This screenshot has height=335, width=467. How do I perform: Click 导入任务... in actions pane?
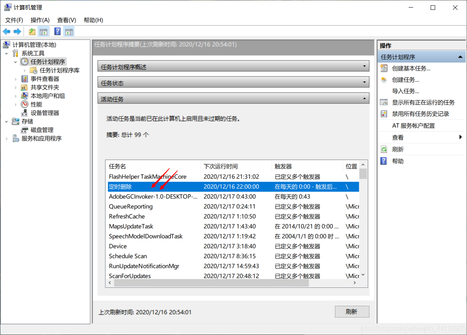tap(406, 91)
